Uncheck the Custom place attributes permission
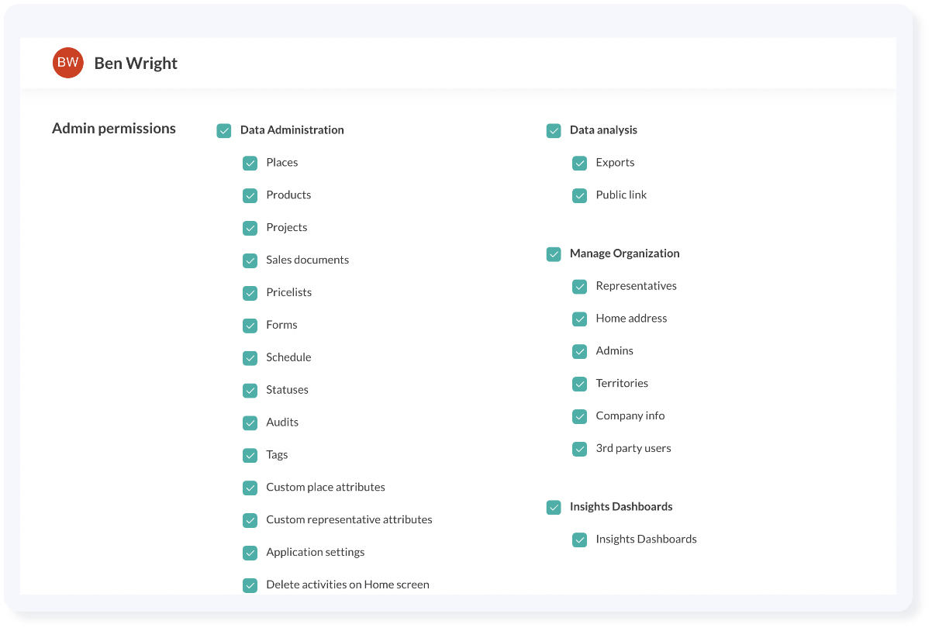Screen dimensions: 932x631 [250, 488]
